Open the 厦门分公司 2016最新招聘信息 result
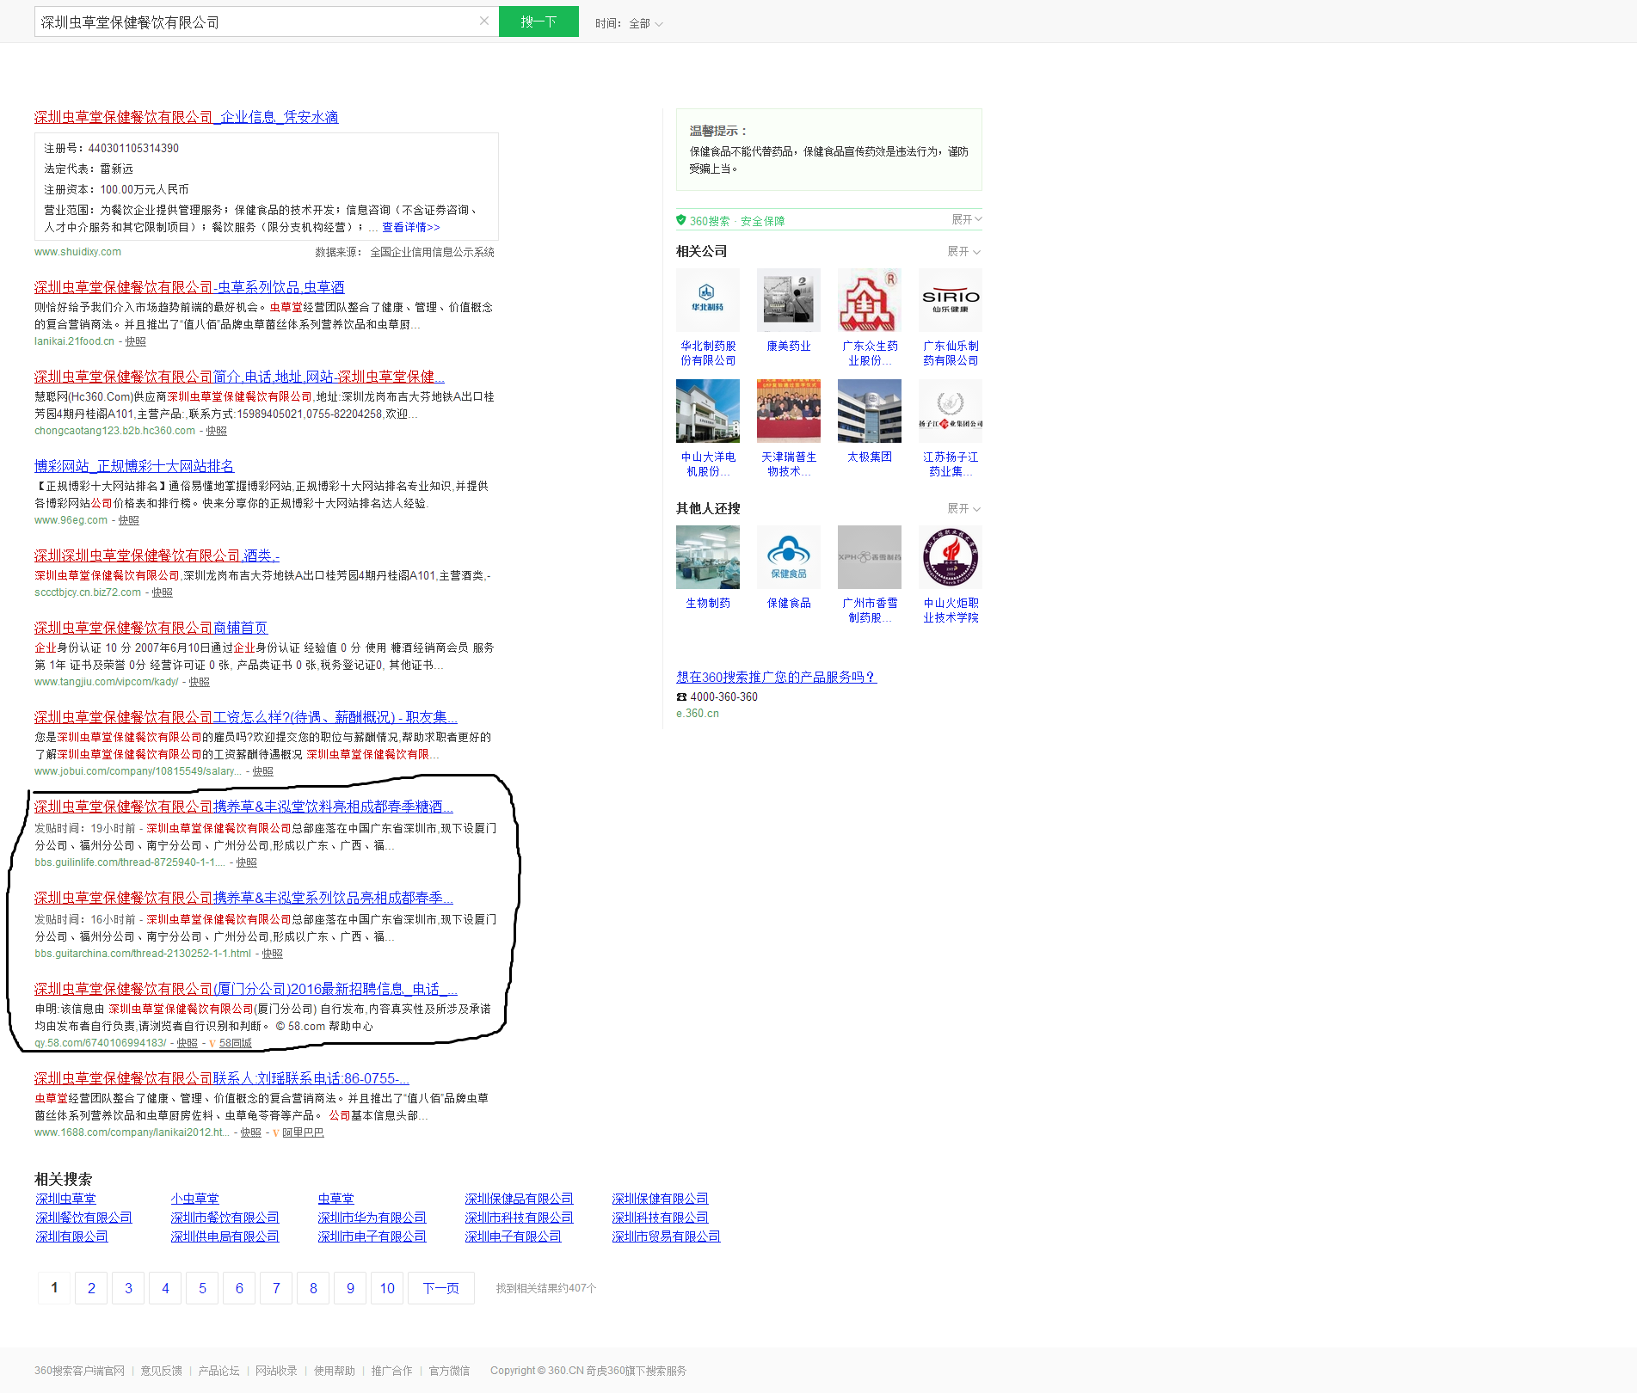 [245, 989]
